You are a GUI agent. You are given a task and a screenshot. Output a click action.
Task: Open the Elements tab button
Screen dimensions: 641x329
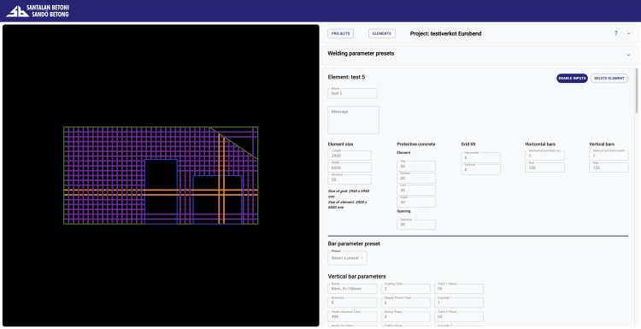point(382,33)
